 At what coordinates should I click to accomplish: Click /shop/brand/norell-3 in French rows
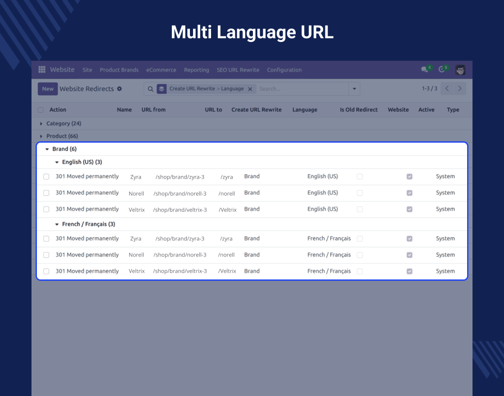180,255
